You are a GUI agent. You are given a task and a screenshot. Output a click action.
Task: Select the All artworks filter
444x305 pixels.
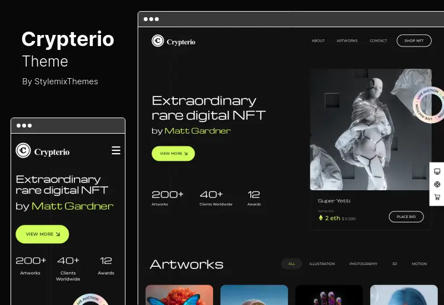291,264
